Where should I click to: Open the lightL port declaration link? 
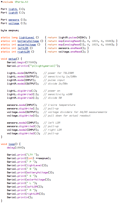(x=13, y=9)
